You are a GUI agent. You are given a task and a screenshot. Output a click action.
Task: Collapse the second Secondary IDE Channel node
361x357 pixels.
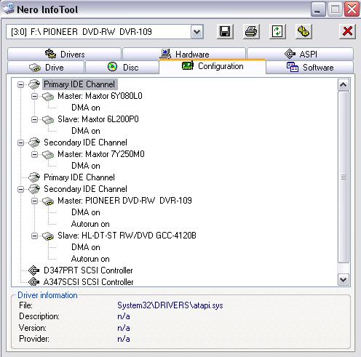(x=21, y=189)
